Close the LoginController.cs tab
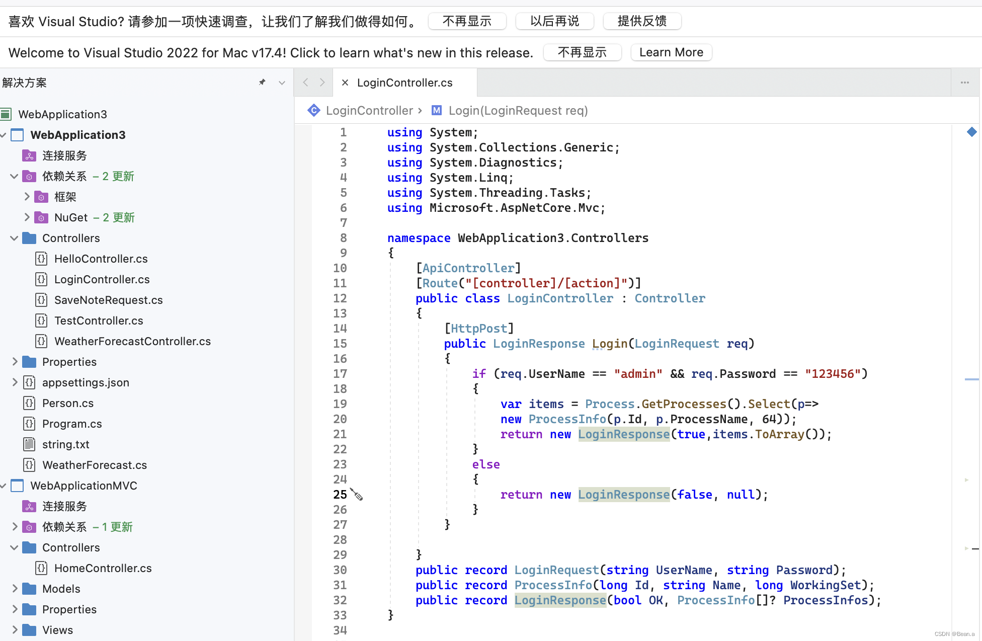 click(345, 83)
